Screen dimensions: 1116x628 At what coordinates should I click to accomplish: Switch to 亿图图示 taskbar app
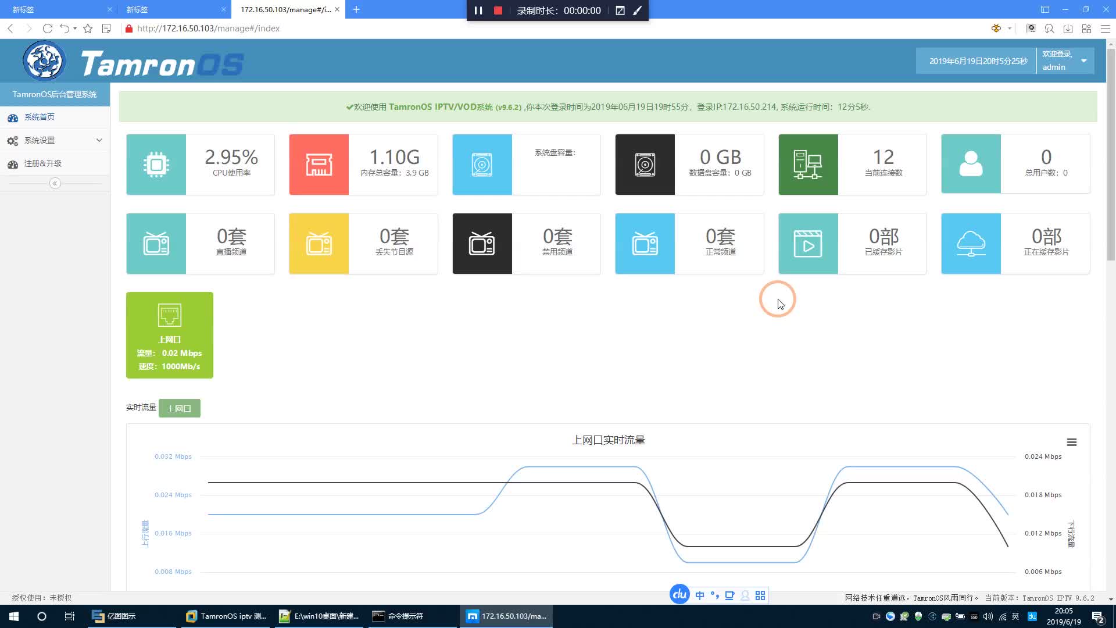[x=131, y=616]
